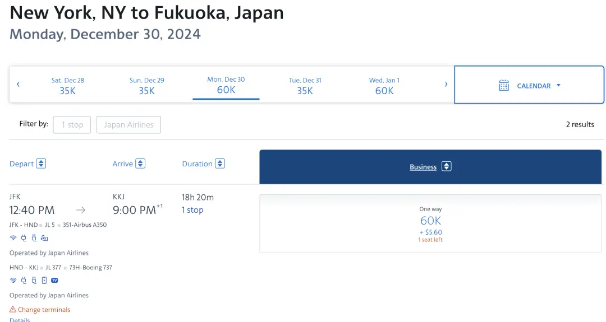The width and height of the screenshot is (606, 322).
Task: Open the CALENDAR dropdown arrow
Action: coord(558,86)
